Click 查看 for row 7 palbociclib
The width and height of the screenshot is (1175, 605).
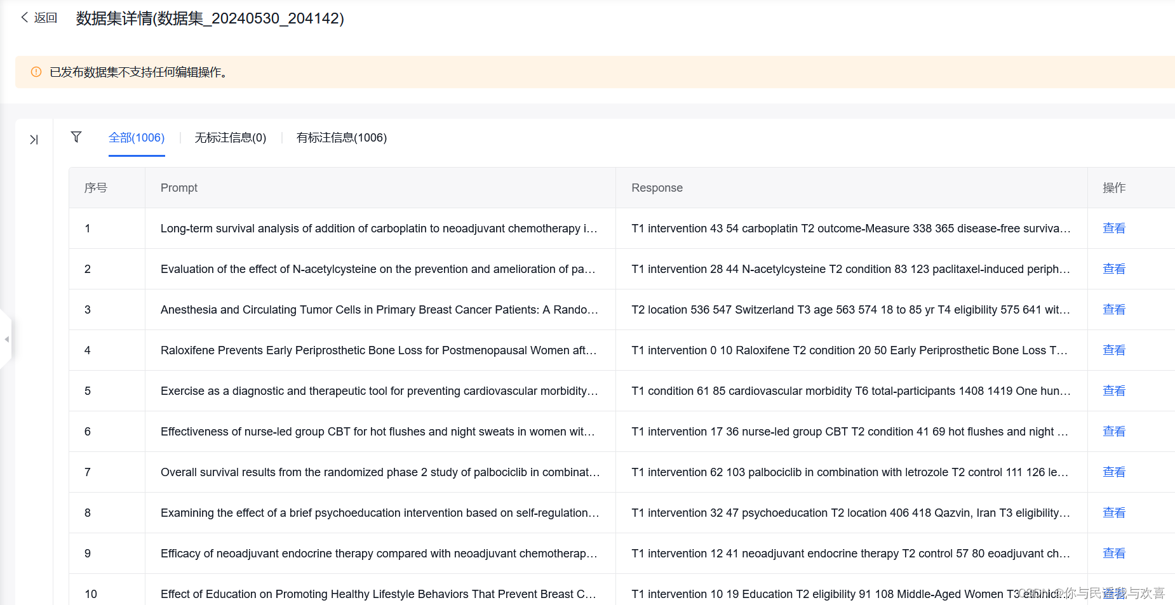[1114, 472]
